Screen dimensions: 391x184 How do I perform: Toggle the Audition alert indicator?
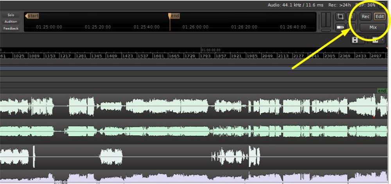[11, 22]
